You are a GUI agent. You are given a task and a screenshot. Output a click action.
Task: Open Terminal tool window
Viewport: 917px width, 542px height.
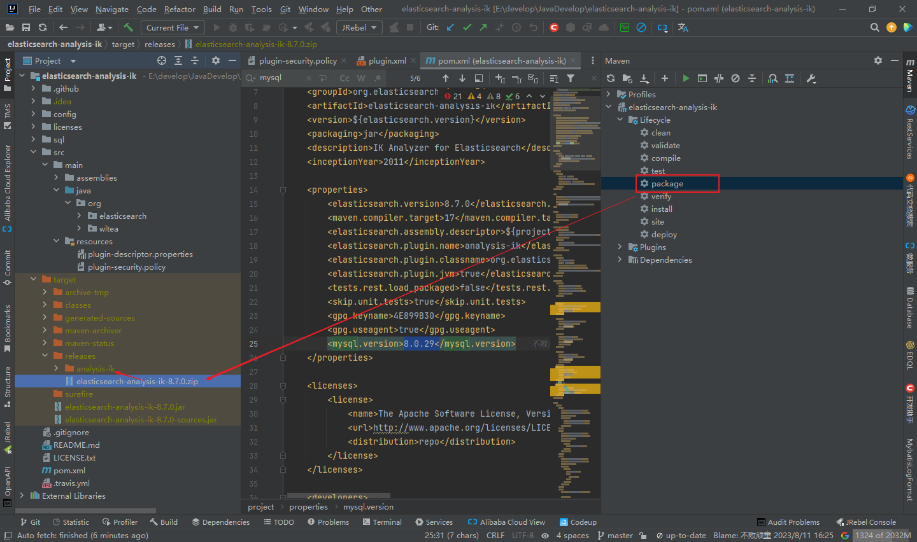pyautogui.click(x=382, y=522)
